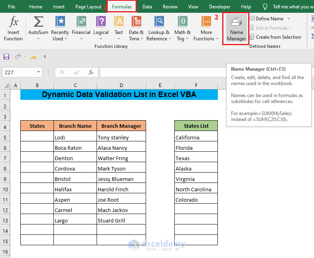Screen dimensions: 314x258
Task: Click the Save icon in quick access toolbar
Action: click(x=6, y=57)
